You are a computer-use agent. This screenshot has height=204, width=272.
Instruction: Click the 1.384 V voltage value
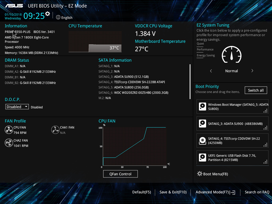[145, 34]
